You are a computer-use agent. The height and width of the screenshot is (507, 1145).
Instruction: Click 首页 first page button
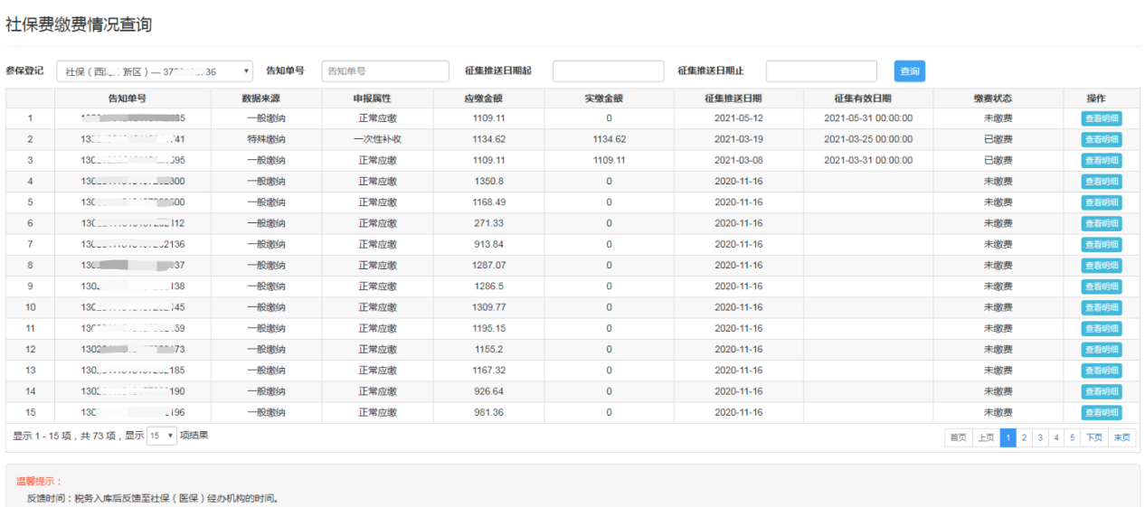coord(957,437)
